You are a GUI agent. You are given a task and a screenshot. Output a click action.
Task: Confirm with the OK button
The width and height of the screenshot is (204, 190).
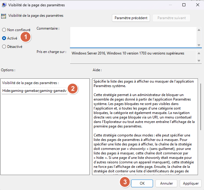click(142, 183)
